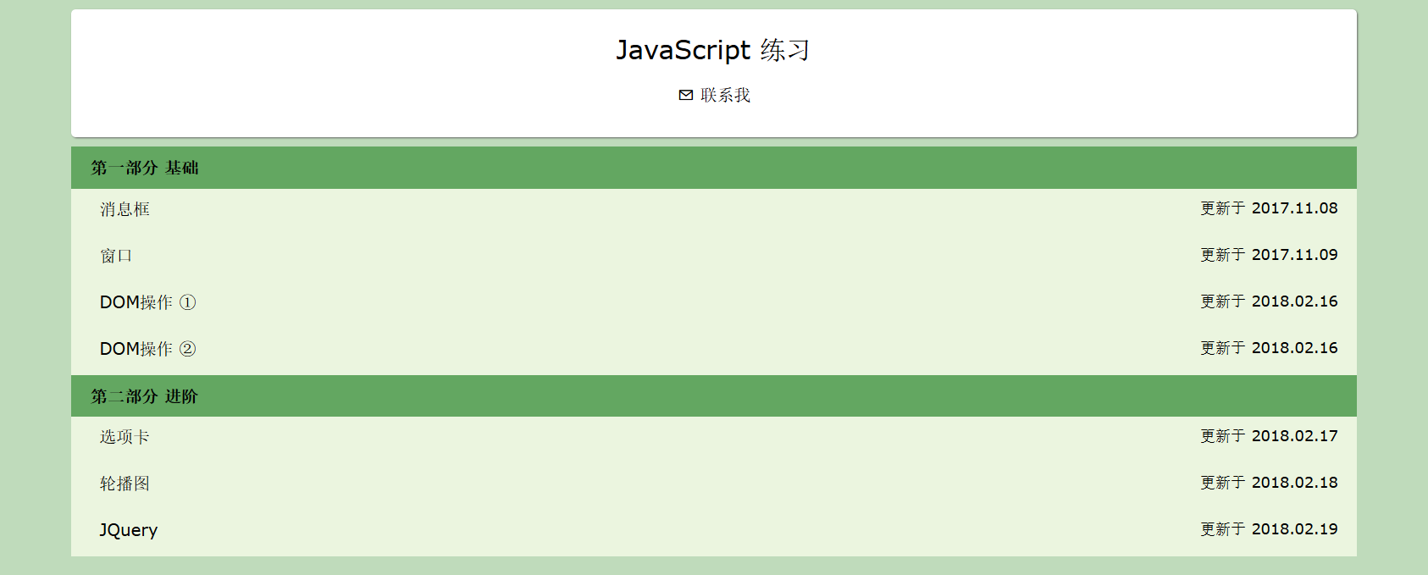Click the 2018.02.16 date for DOM操作 ②

(x=1268, y=348)
